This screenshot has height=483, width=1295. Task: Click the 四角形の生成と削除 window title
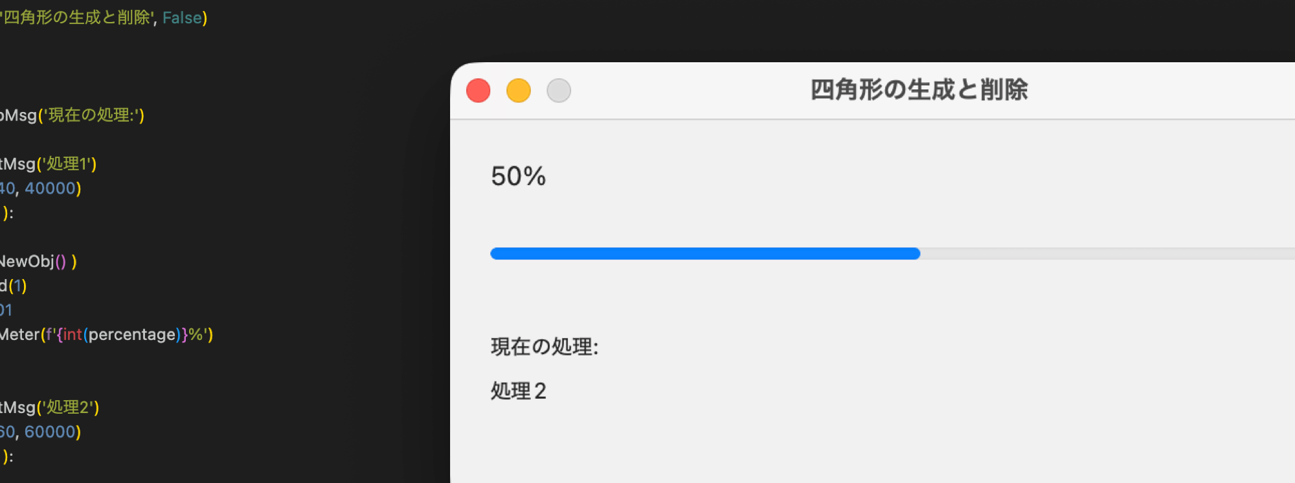click(x=919, y=90)
